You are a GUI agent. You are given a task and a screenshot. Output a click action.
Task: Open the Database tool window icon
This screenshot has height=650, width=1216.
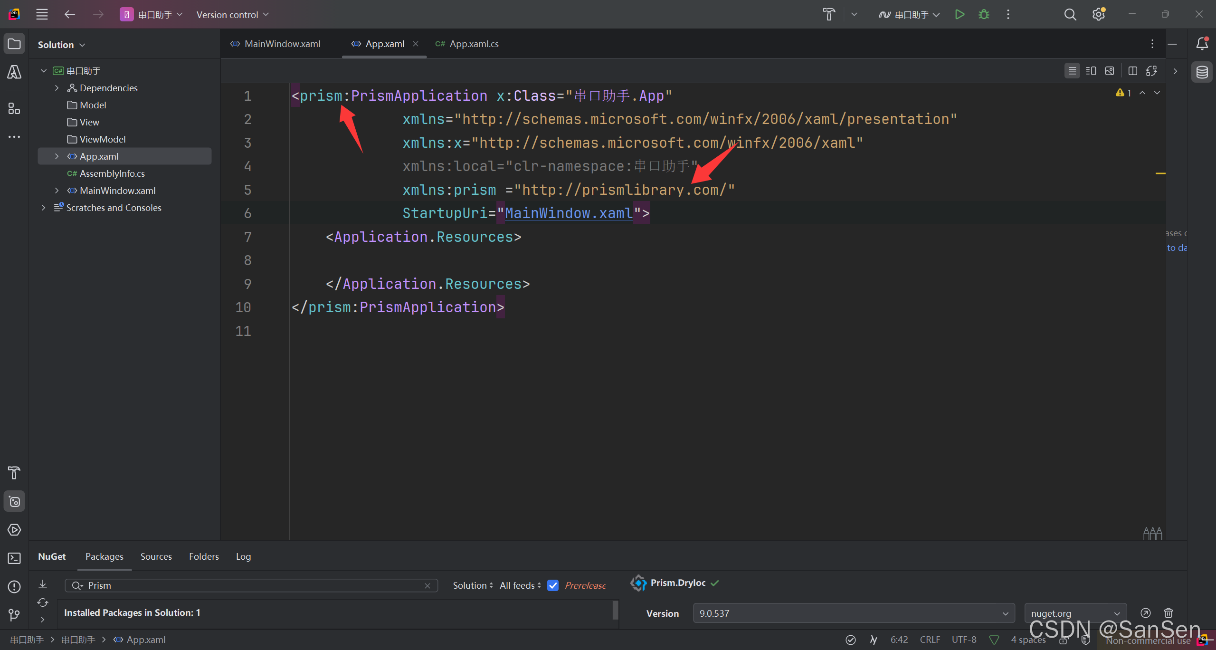tap(1202, 72)
